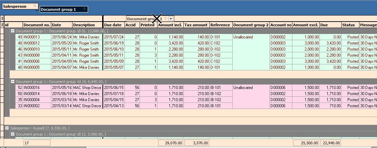The width and height of the screenshot is (377, 148).
Task: Collapse Document group 1B under Russell
Action: click(12, 134)
